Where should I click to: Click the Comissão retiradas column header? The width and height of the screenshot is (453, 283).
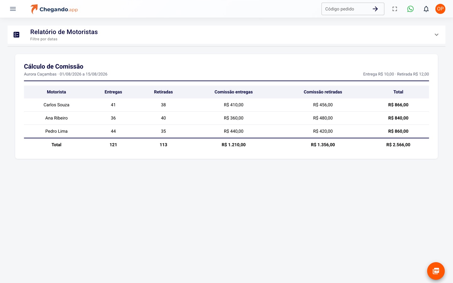323,92
